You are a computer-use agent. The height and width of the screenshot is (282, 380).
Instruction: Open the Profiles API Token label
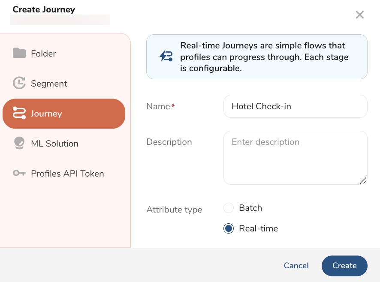67,174
